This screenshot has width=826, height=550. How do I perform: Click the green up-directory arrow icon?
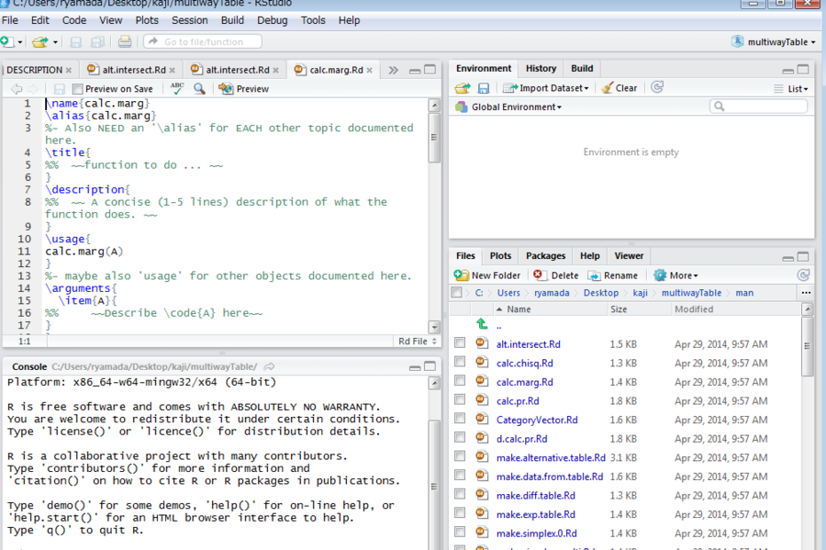pos(482,324)
